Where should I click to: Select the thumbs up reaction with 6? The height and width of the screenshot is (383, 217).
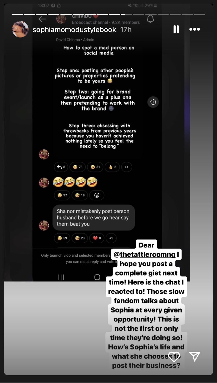[x=112, y=167]
